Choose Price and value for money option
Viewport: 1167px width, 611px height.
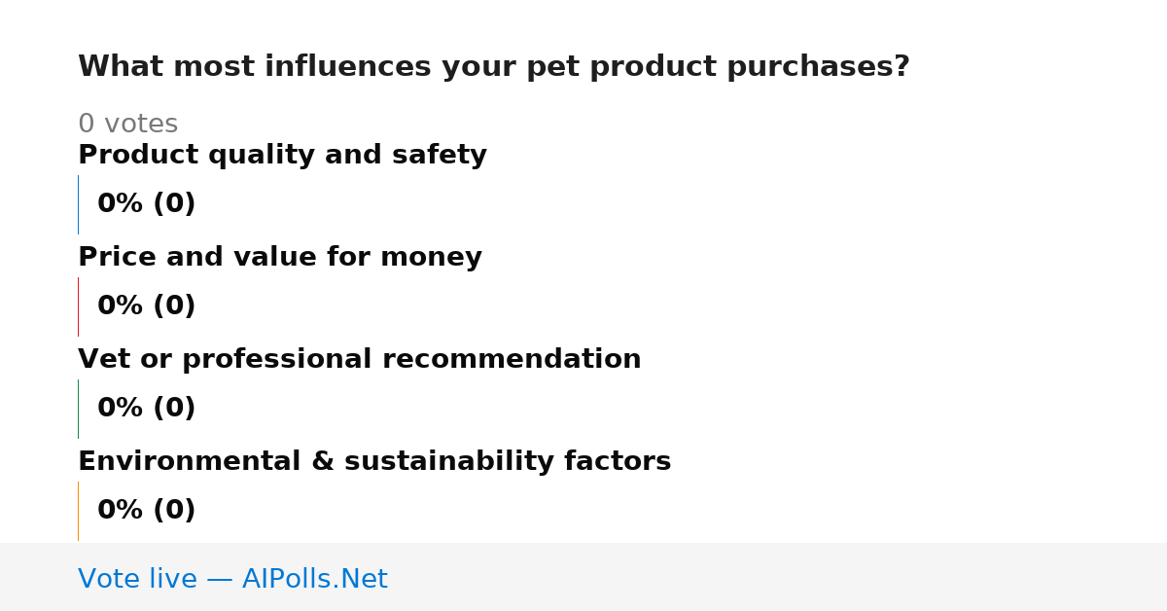pos(280,257)
